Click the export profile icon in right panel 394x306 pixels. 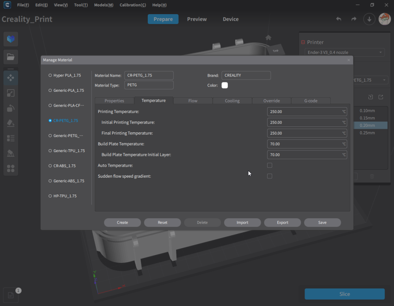381,97
